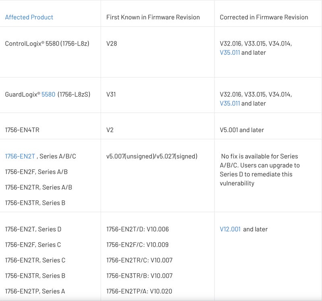Click the 1756-EN2T/D: V10.006 entry
The image size is (322, 301).
138,229
